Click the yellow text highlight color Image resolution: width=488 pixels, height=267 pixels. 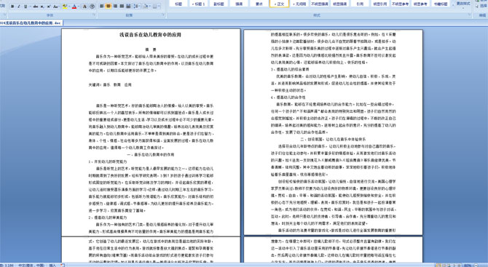click(x=65, y=7)
